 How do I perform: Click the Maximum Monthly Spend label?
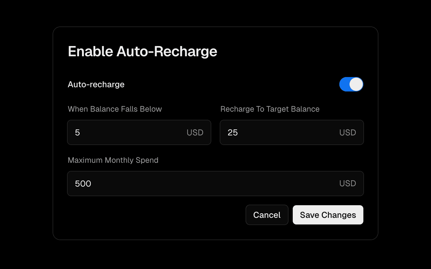113,160
